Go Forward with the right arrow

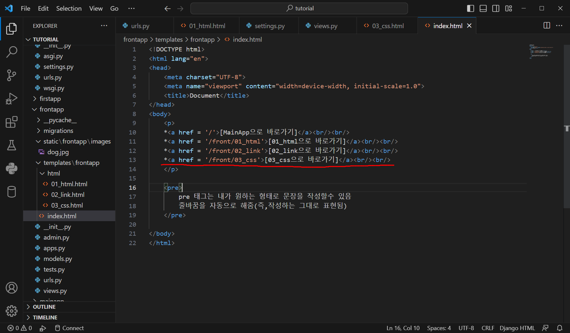tap(180, 8)
